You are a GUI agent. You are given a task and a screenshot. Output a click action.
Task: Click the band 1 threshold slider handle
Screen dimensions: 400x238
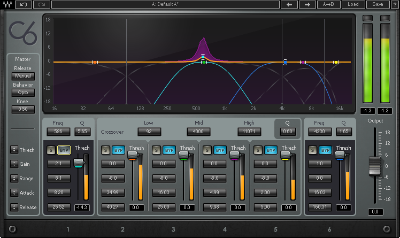(79, 163)
